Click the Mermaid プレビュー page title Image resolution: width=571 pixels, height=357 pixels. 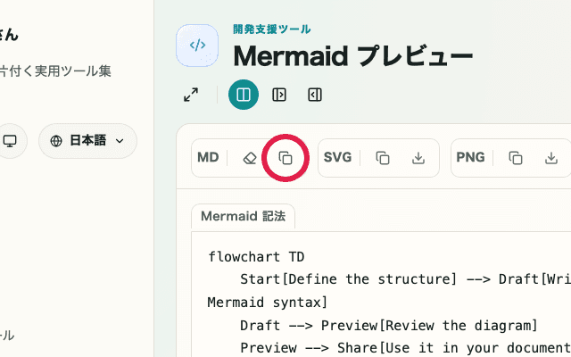pos(353,56)
